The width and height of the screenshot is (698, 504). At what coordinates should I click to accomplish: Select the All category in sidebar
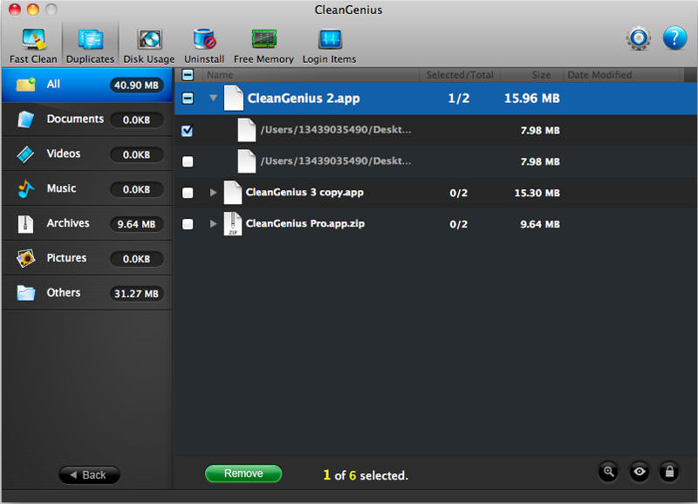pyautogui.click(x=87, y=85)
